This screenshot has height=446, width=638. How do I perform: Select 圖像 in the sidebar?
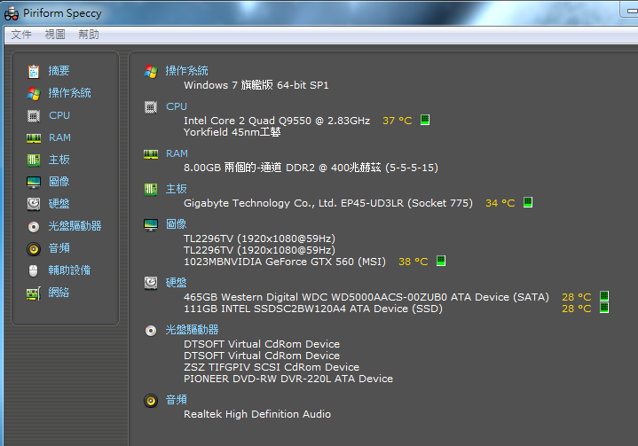point(59,182)
